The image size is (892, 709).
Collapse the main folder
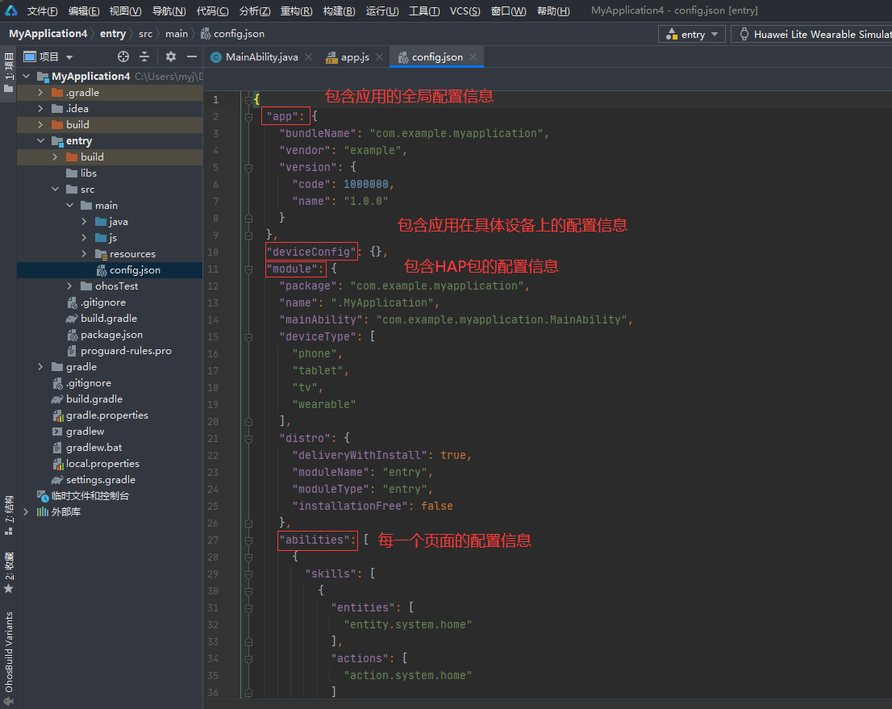click(69, 205)
